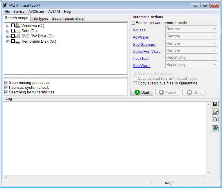The width and height of the screenshot is (222, 188).
Task: Save the log using the floppy disk icon
Action: point(215,104)
